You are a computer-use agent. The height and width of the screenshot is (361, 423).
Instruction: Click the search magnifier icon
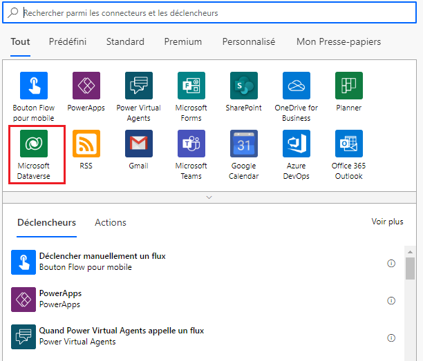coord(12,12)
